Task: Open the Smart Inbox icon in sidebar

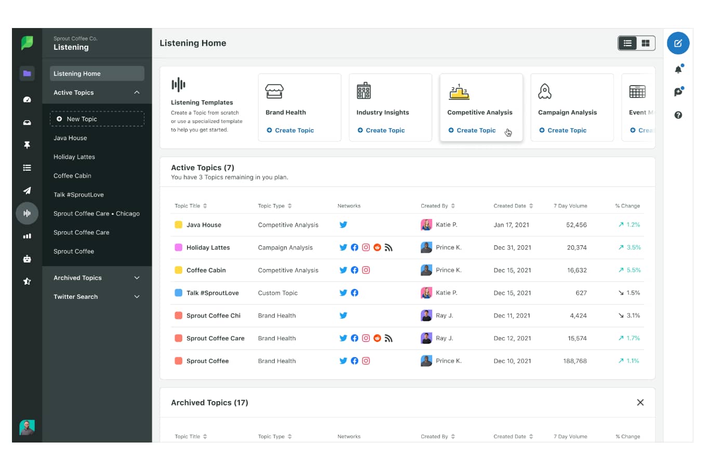Action: pos(26,122)
